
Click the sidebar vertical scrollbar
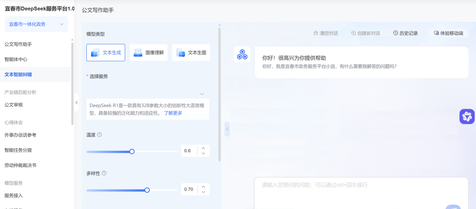coord(72,83)
